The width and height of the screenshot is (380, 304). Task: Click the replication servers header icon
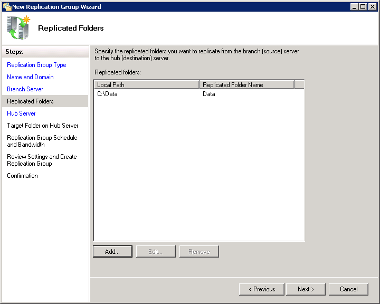pos(18,27)
